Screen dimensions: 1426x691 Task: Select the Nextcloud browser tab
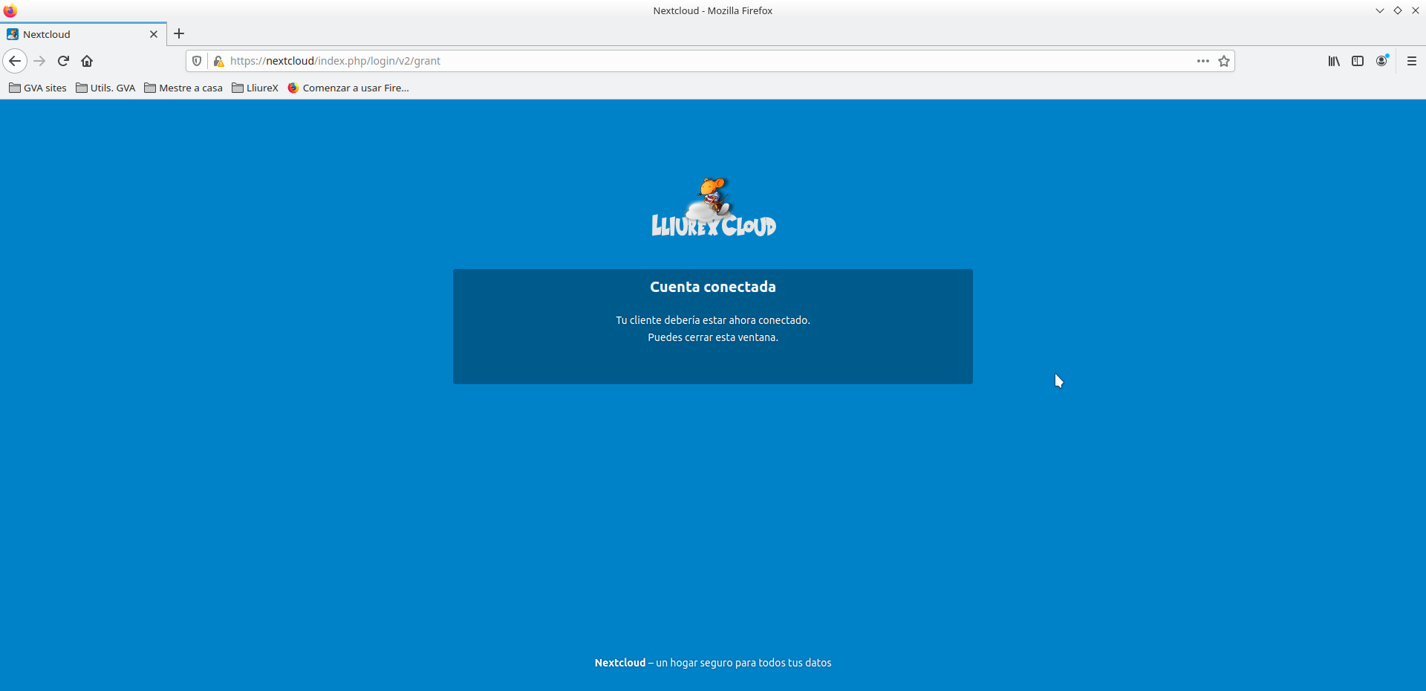pyautogui.click(x=74, y=34)
